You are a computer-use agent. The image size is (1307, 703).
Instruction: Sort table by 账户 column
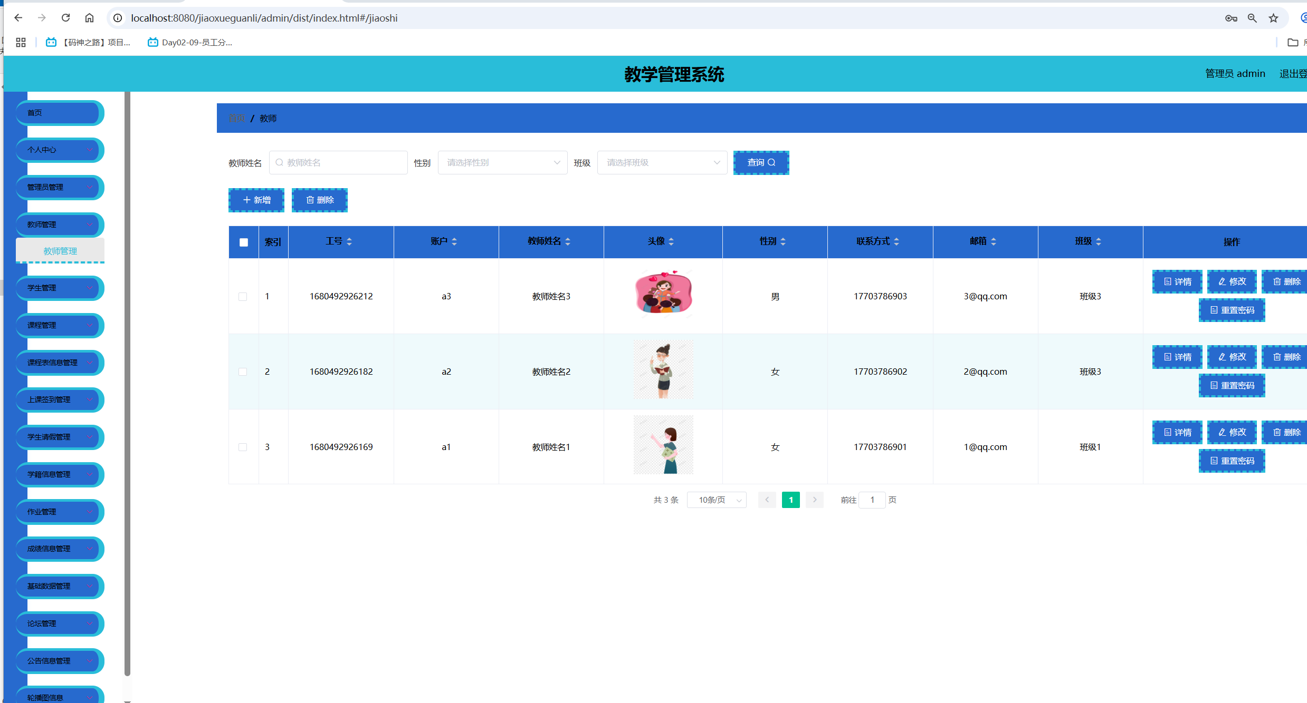454,241
